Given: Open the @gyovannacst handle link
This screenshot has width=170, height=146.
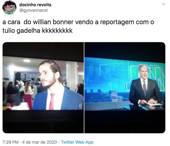Looking at the screenshot, I should [x=33, y=10].
